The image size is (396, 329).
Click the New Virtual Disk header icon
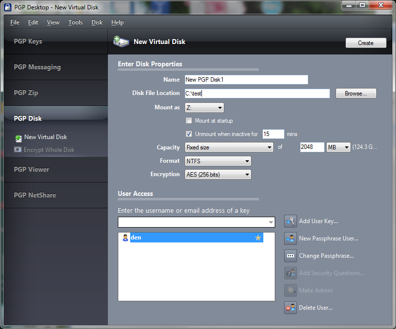click(x=121, y=42)
